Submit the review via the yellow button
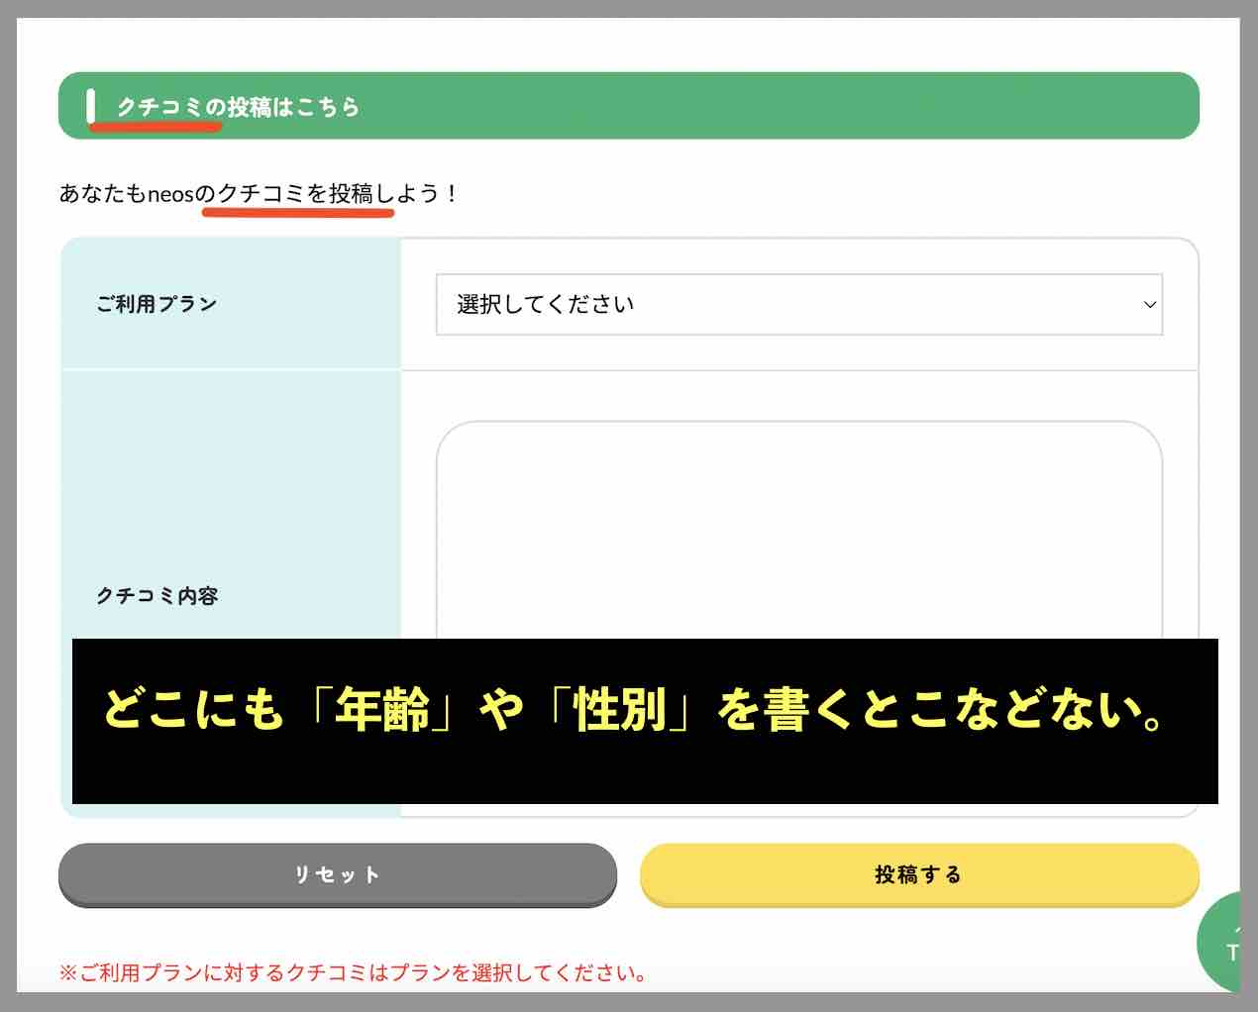The image size is (1258, 1012). [x=918, y=874]
